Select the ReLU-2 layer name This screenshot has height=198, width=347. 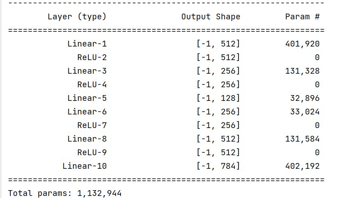pos(92,57)
